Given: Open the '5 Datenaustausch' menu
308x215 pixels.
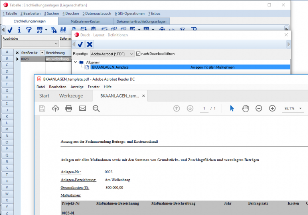Looking at the screenshot, I should pyautogui.click(x=97, y=14).
